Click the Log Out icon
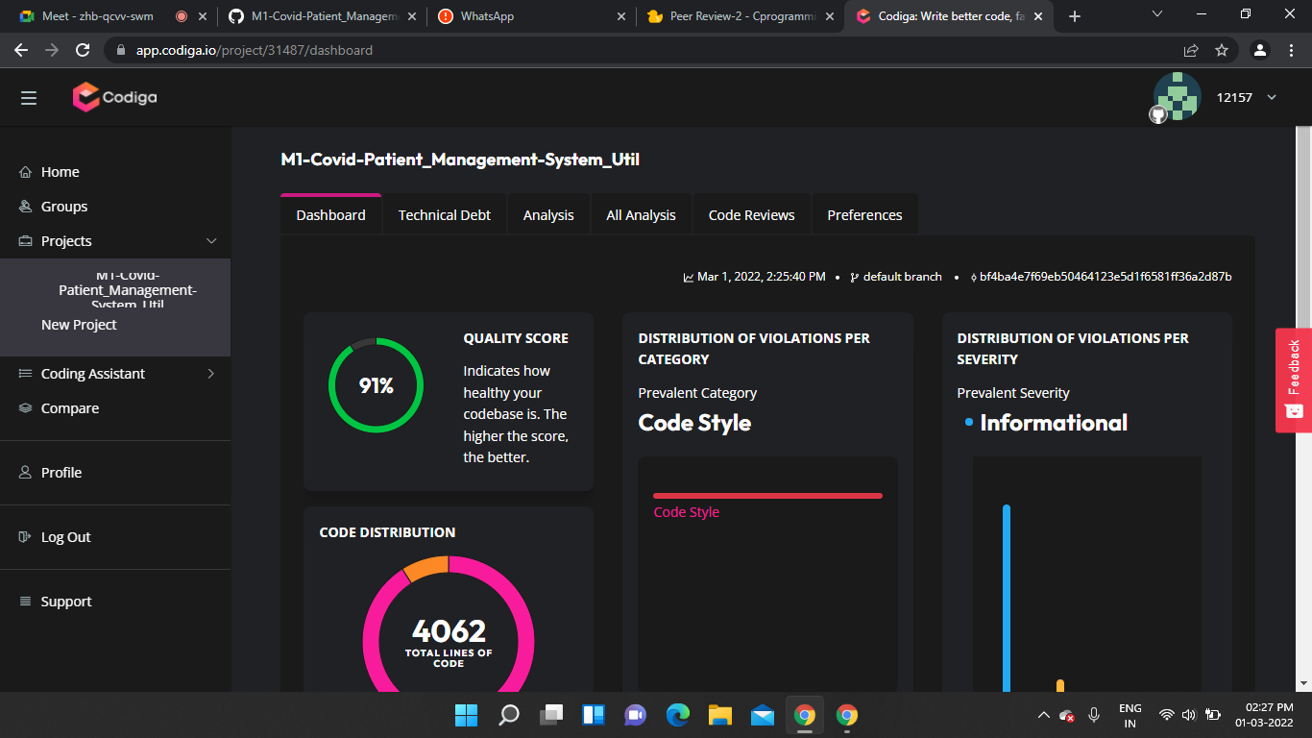Image resolution: width=1312 pixels, height=738 pixels. [24, 536]
